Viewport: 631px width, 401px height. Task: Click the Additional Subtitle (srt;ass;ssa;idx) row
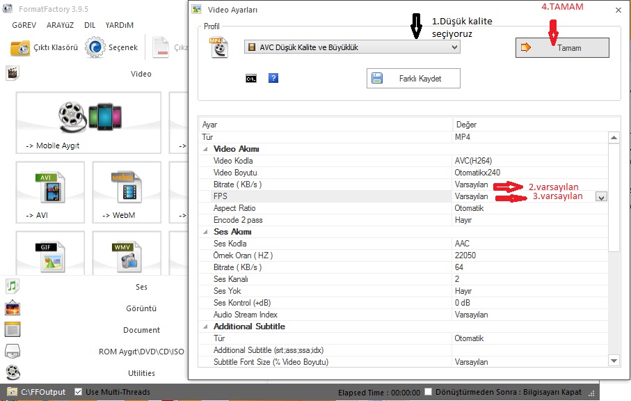404,350
